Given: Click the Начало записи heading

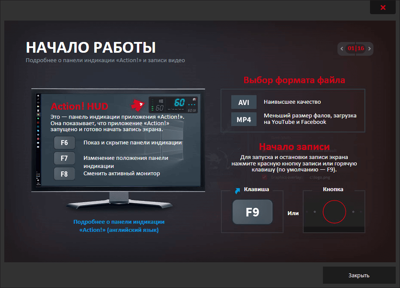Looking at the screenshot, I should pyautogui.click(x=294, y=147).
